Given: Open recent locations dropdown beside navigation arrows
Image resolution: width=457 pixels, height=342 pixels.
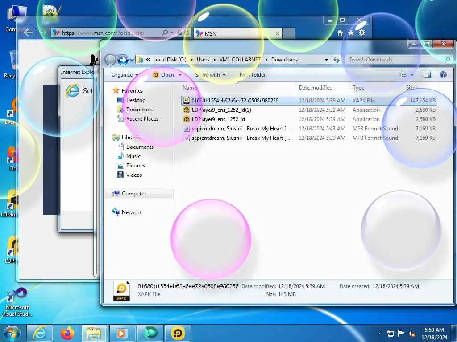Looking at the screenshot, I should click(x=132, y=60).
